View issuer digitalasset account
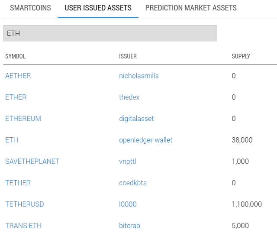 tap(136, 119)
